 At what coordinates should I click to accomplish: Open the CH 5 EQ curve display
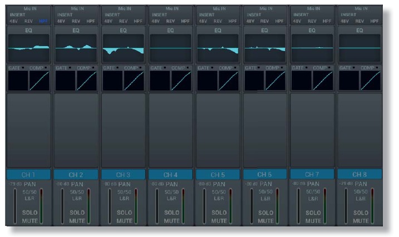point(218,48)
